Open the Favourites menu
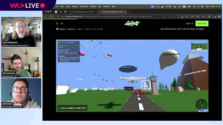 click(84, 7)
